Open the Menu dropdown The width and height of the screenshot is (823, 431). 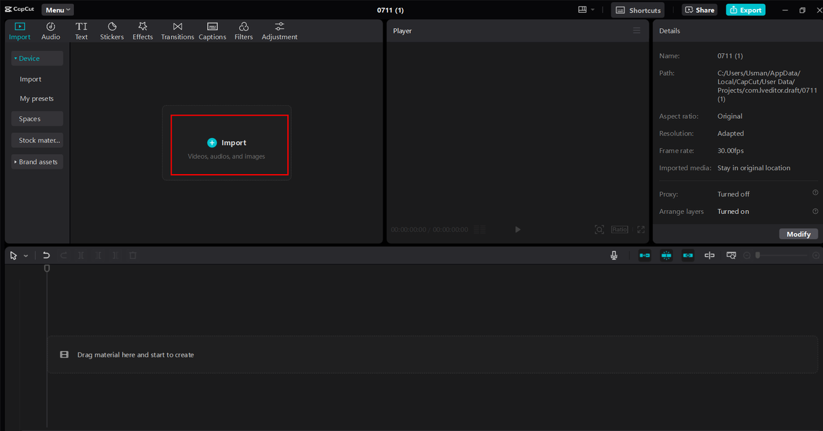click(x=58, y=10)
